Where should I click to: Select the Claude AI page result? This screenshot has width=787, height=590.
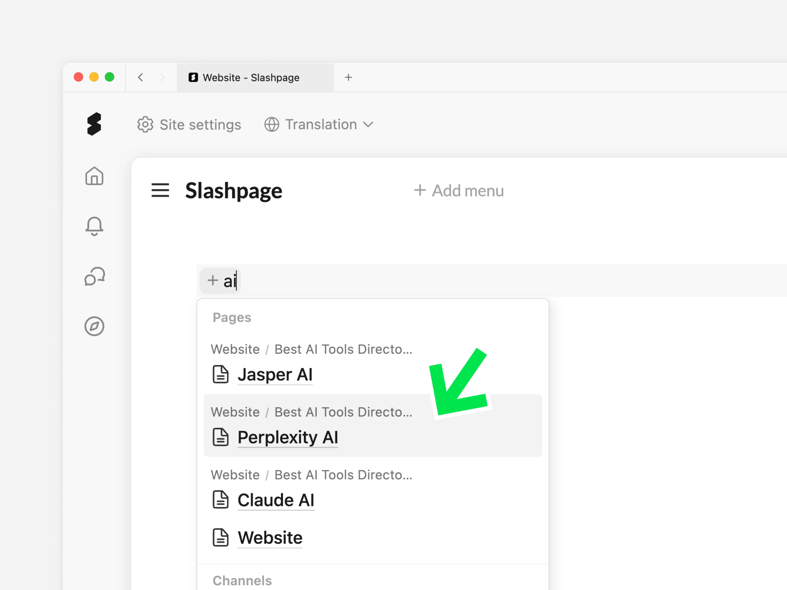point(373,488)
